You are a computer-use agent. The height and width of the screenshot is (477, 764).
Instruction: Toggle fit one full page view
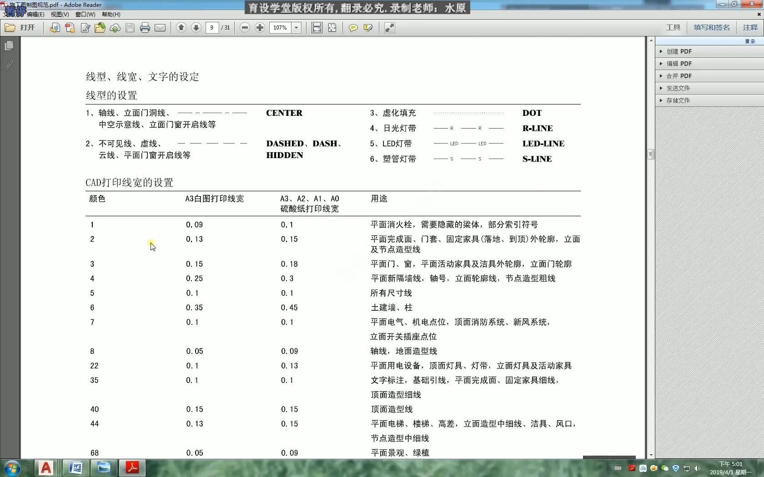(x=332, y=28)
